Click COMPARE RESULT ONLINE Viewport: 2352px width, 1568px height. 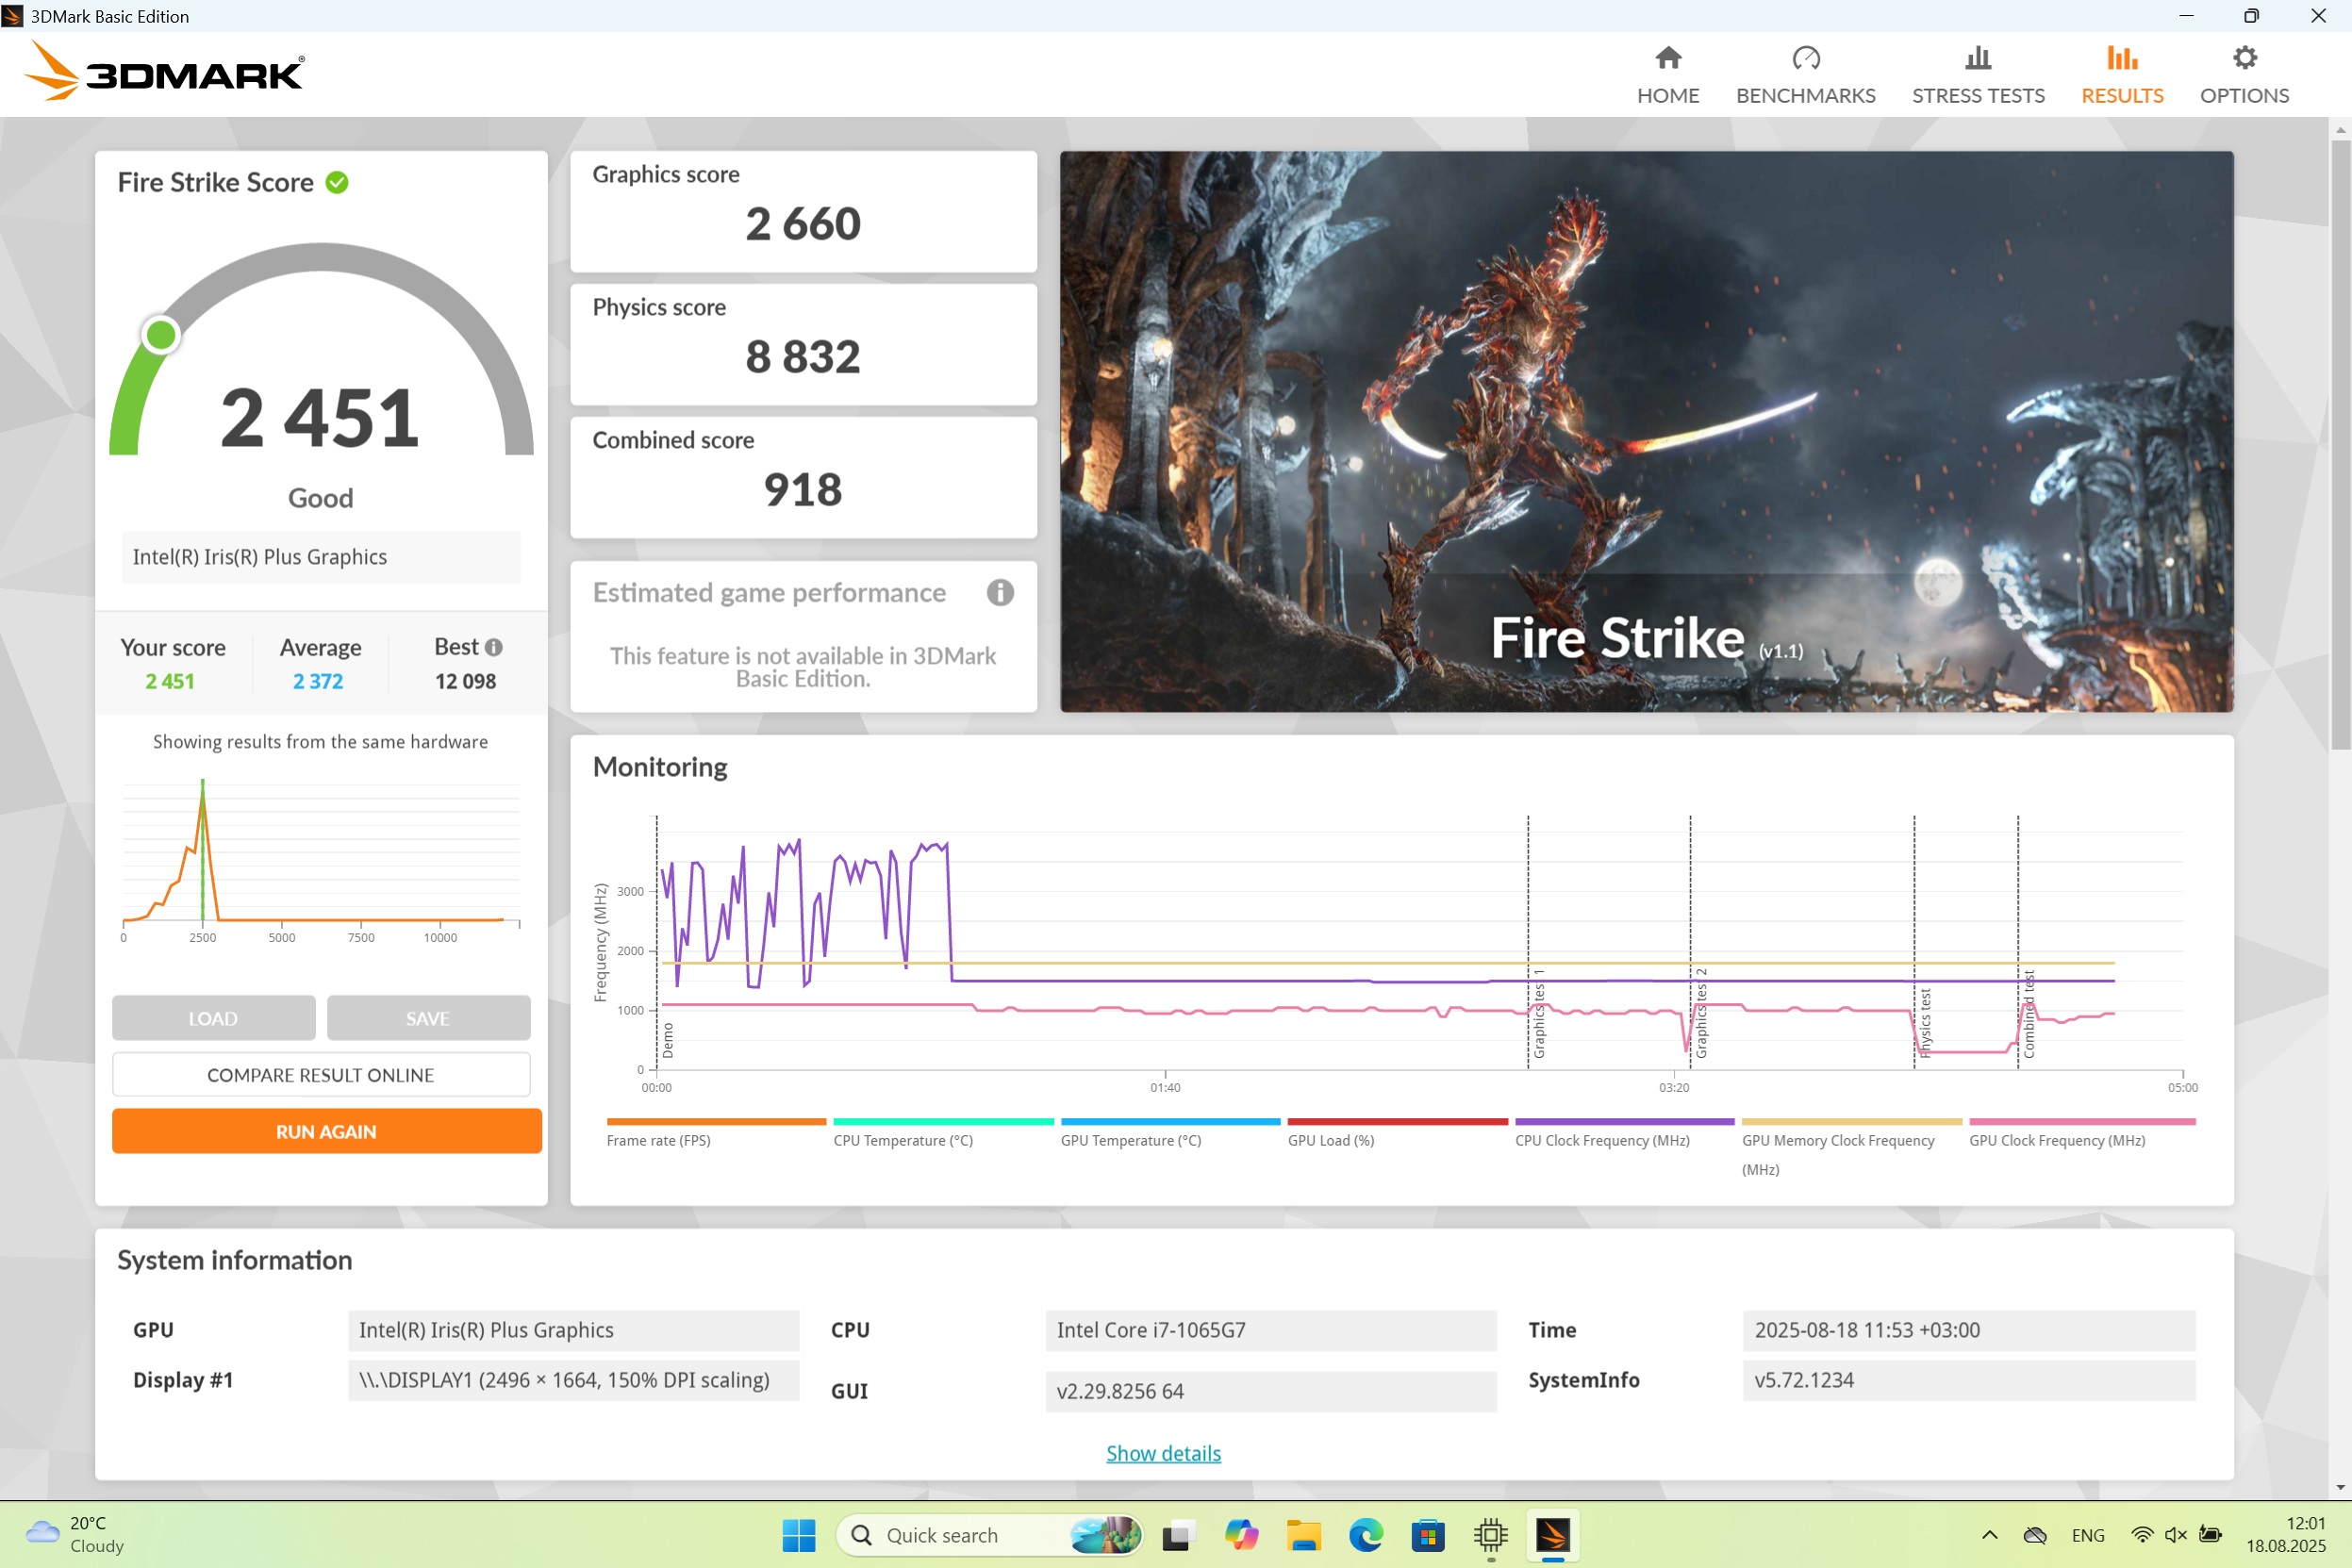click(320, 1074)
